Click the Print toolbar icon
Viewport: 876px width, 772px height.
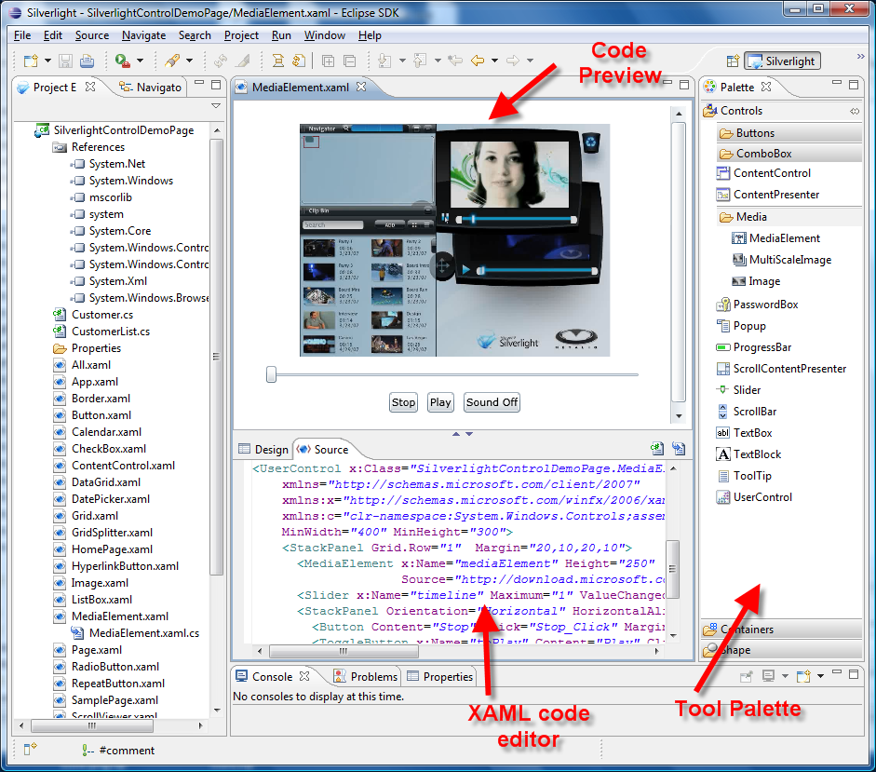tap(87, 61)
